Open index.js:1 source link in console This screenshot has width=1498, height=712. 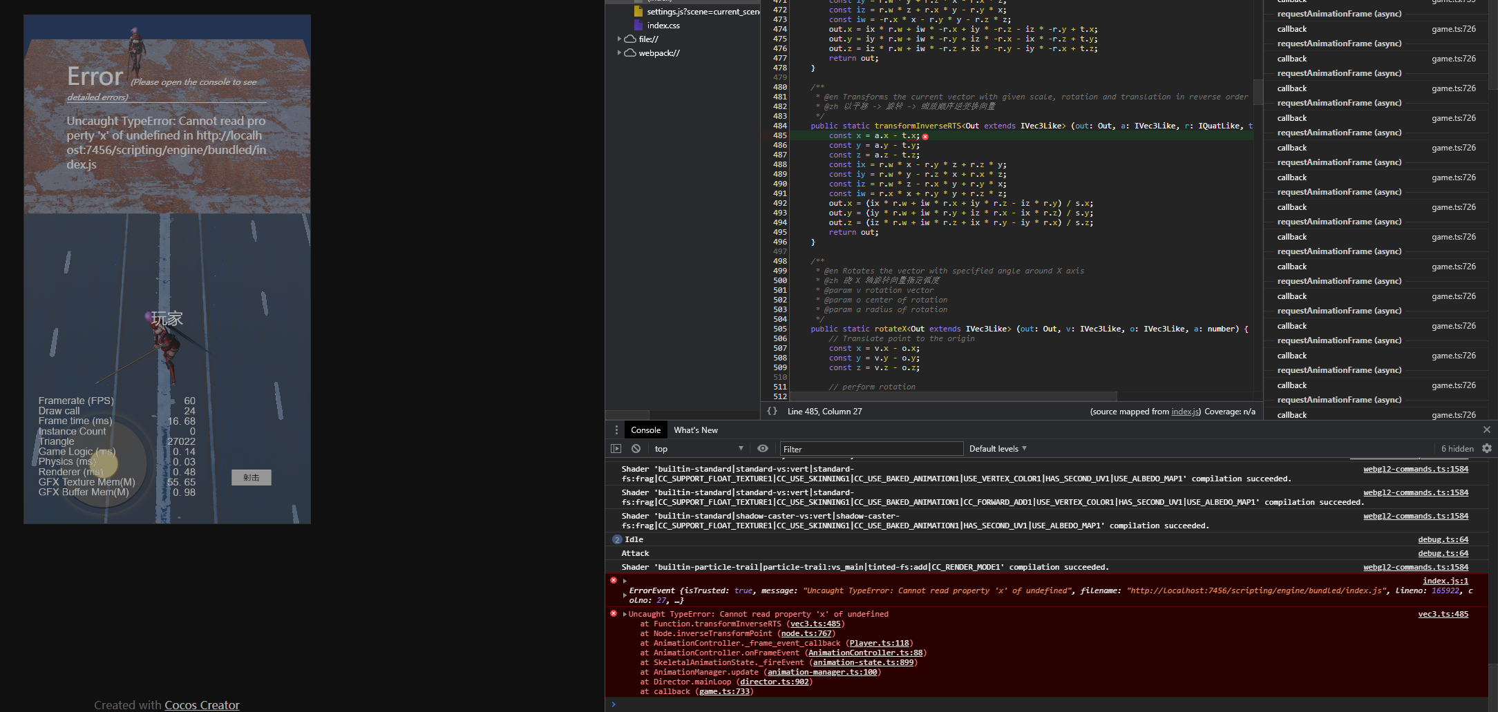pyautogui.click(x=1445, y=581)
